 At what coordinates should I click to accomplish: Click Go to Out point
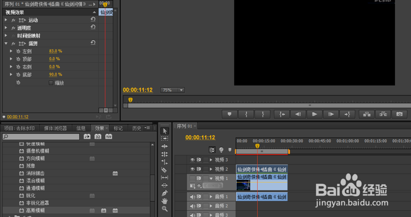(347, 114)
